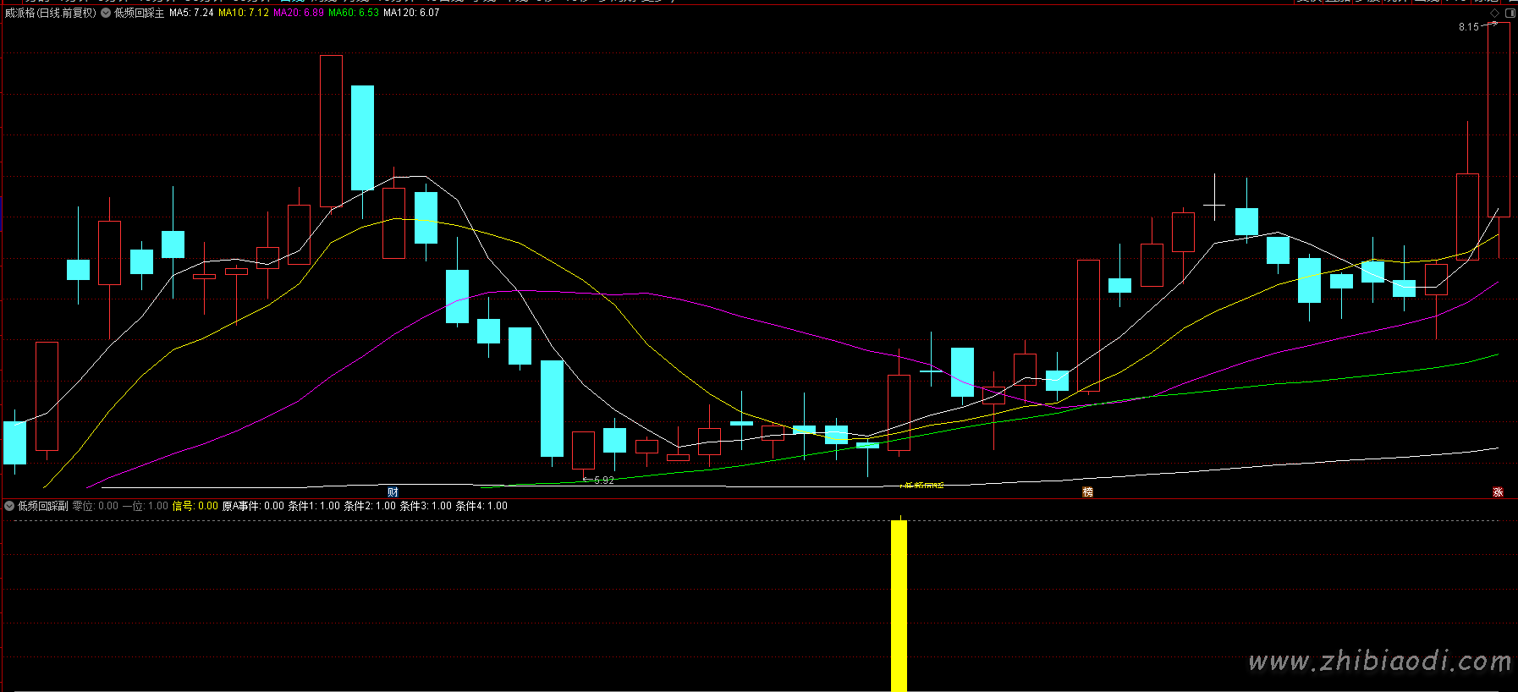The image size is (1518, 692).
Task: Click the tall yellow signal bar
Action: pyautogui.click(x=899, y=605)
